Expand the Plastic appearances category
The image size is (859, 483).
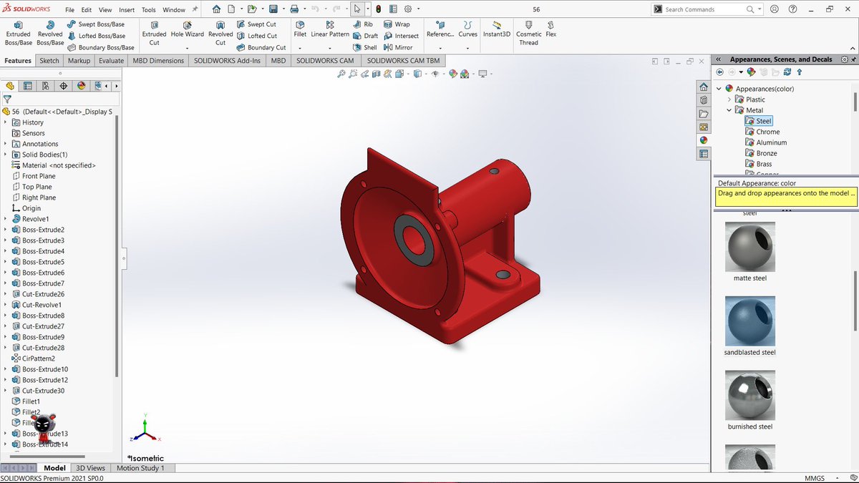click(x=729, y=99)
